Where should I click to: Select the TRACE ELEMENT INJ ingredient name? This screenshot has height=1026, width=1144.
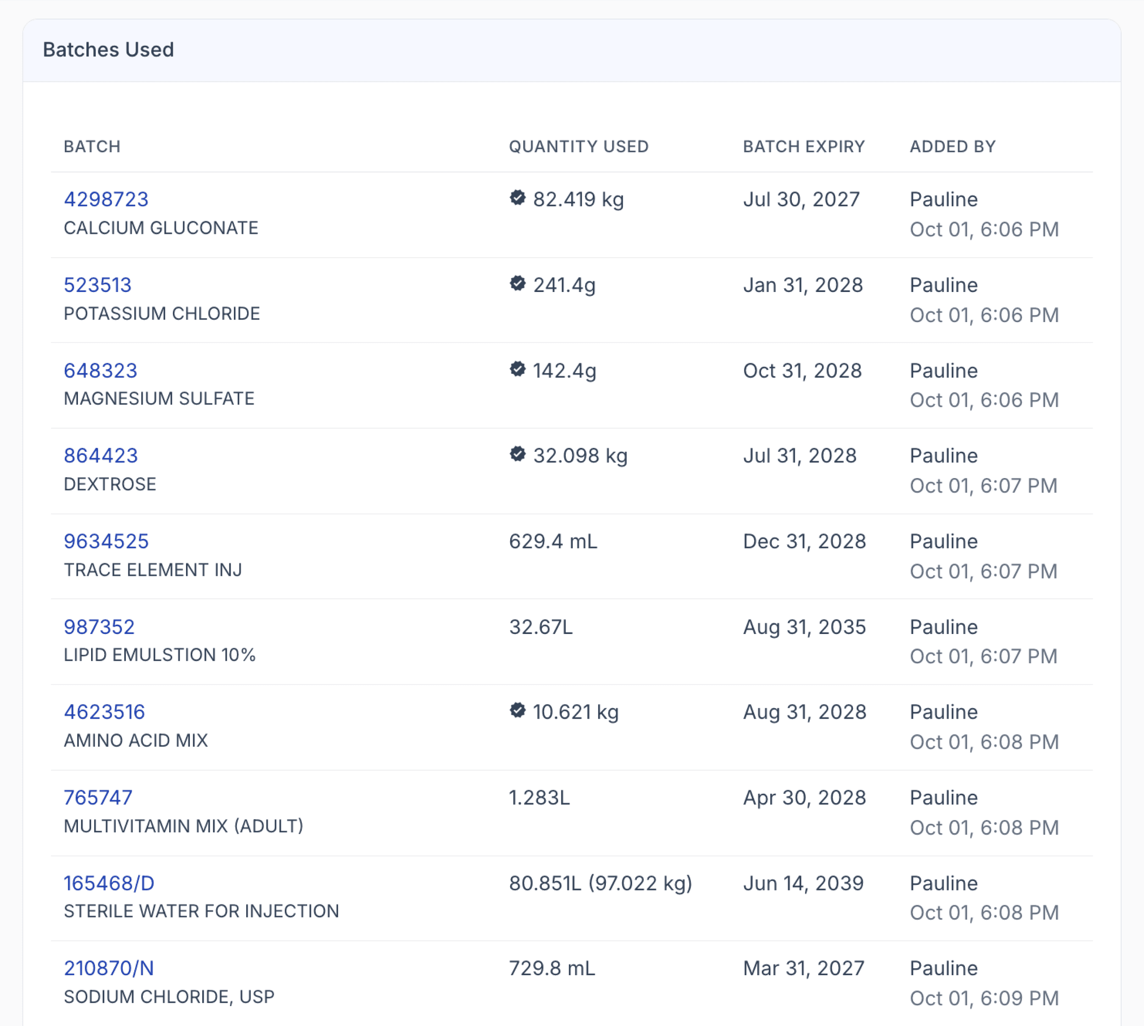(x=153, y=570)
